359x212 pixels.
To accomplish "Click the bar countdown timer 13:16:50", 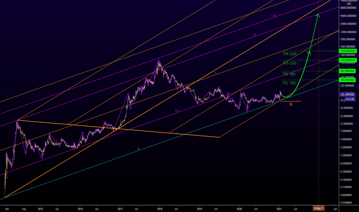I will click(350, 99).
